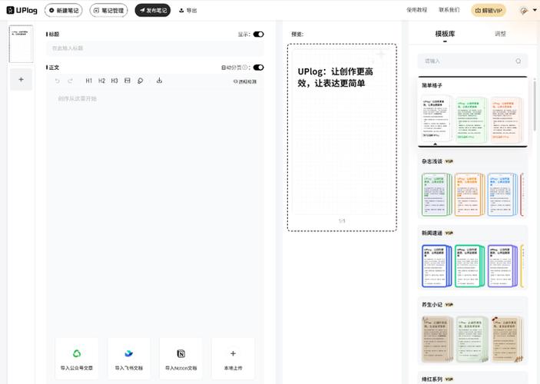Switch to the 模板库 template tab
The image size is (540, 384).
point(445,34)
